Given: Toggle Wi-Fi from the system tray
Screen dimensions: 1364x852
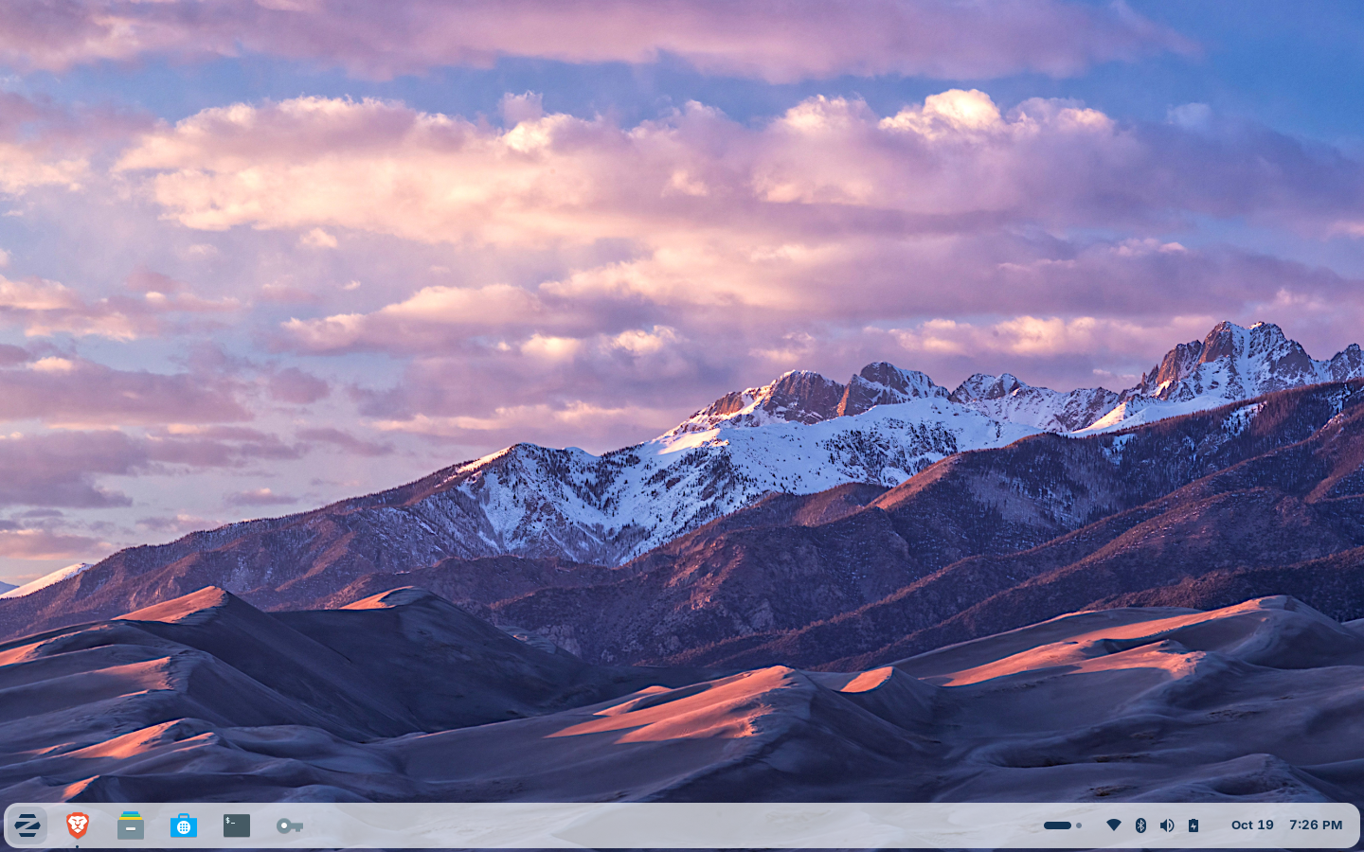Looking at the screenshot, I should point(1114,825).
